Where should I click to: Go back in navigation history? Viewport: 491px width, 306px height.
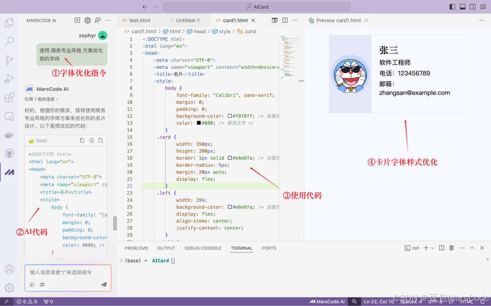click(145, 7)
